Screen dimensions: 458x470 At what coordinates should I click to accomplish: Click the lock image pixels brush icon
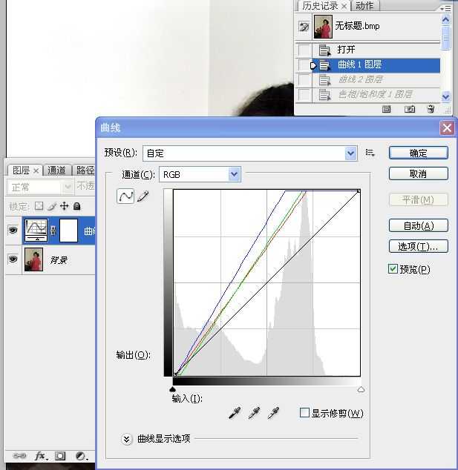click(x=52, y=206)
